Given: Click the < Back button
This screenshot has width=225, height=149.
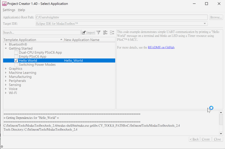Looking at the screenshot, I should tap(194, 139).
